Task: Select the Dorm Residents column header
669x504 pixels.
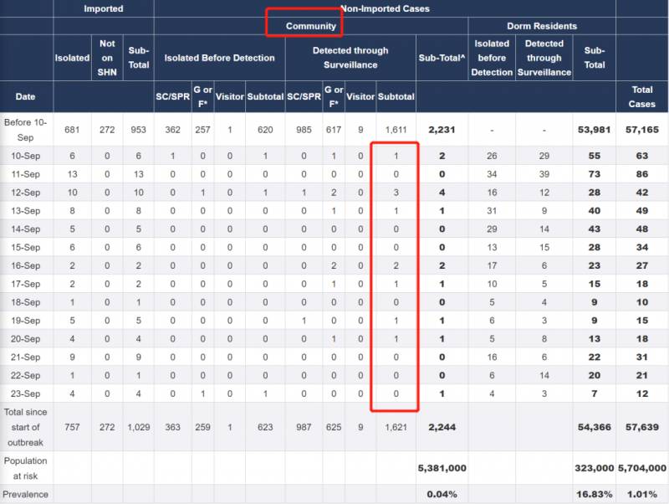Action: click(542, 26)
